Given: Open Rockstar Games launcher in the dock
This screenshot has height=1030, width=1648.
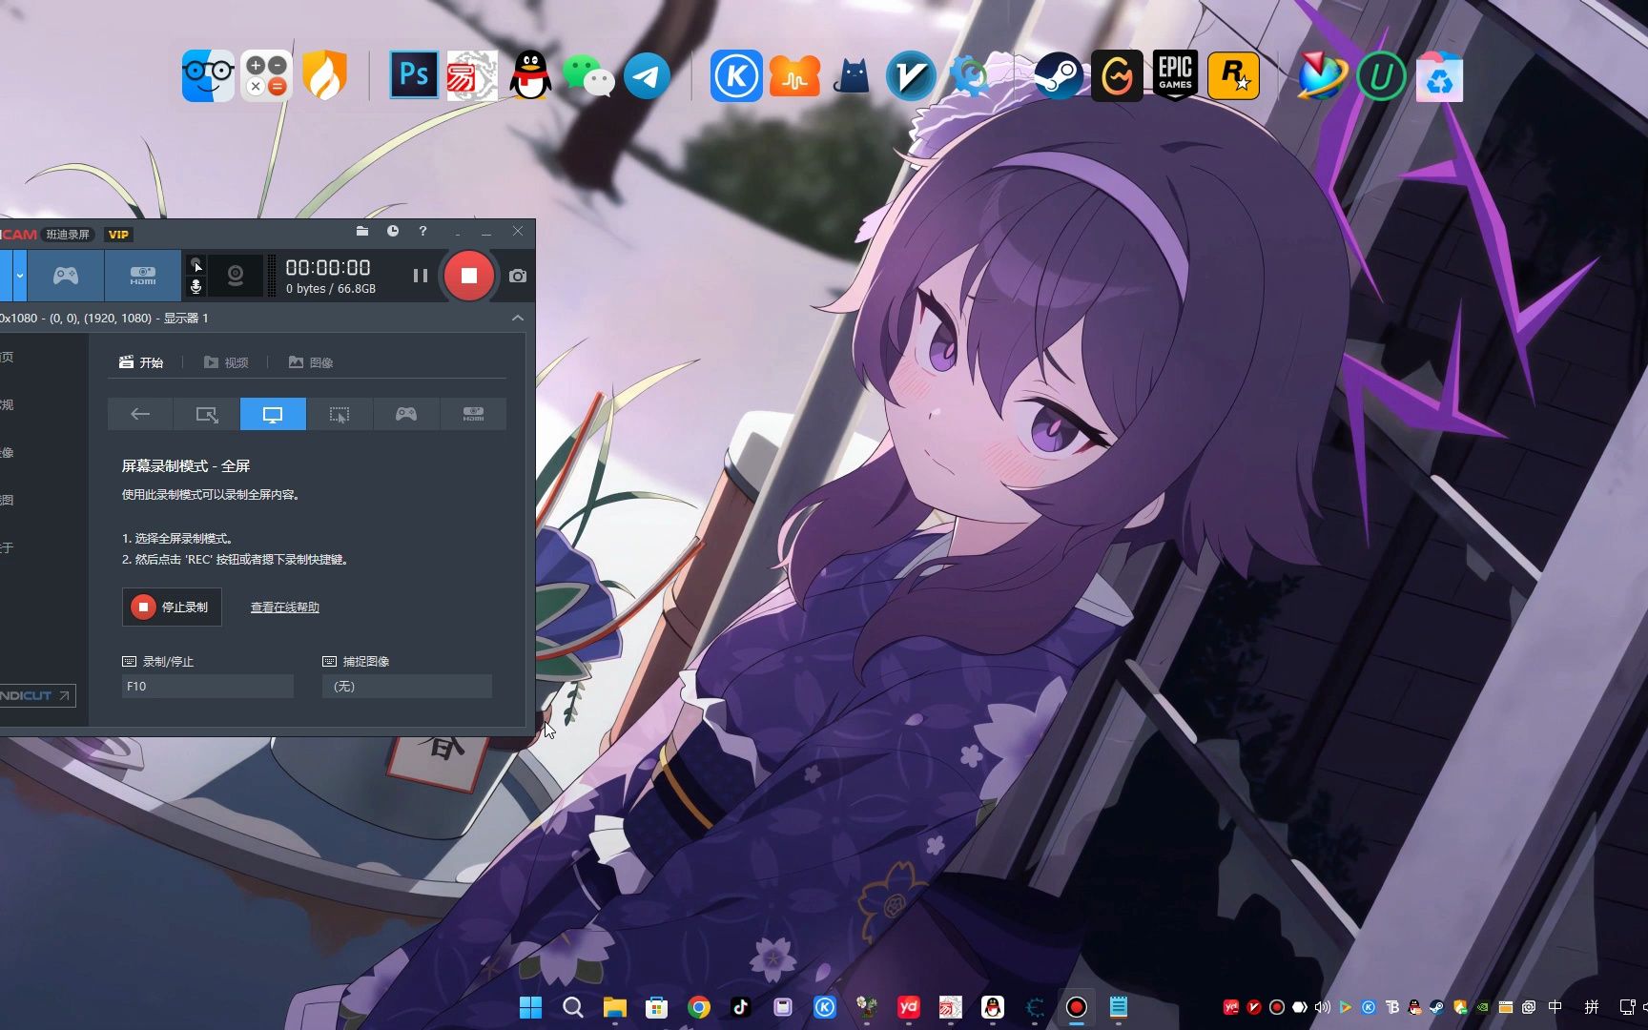Looking at the screenshot, I should [x=1233, y=75].
